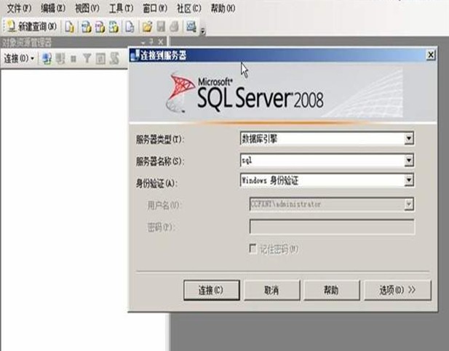Click the Database Engine Query icon
Screen dimensions: 449x351
click(69, 27)
